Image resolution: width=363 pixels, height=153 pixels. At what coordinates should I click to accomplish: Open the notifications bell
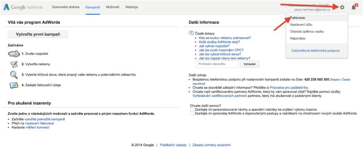(x=353, y=7)
